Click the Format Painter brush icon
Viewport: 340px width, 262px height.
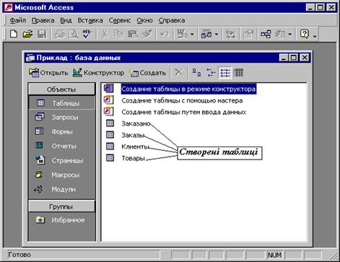(x=147, y=34)
